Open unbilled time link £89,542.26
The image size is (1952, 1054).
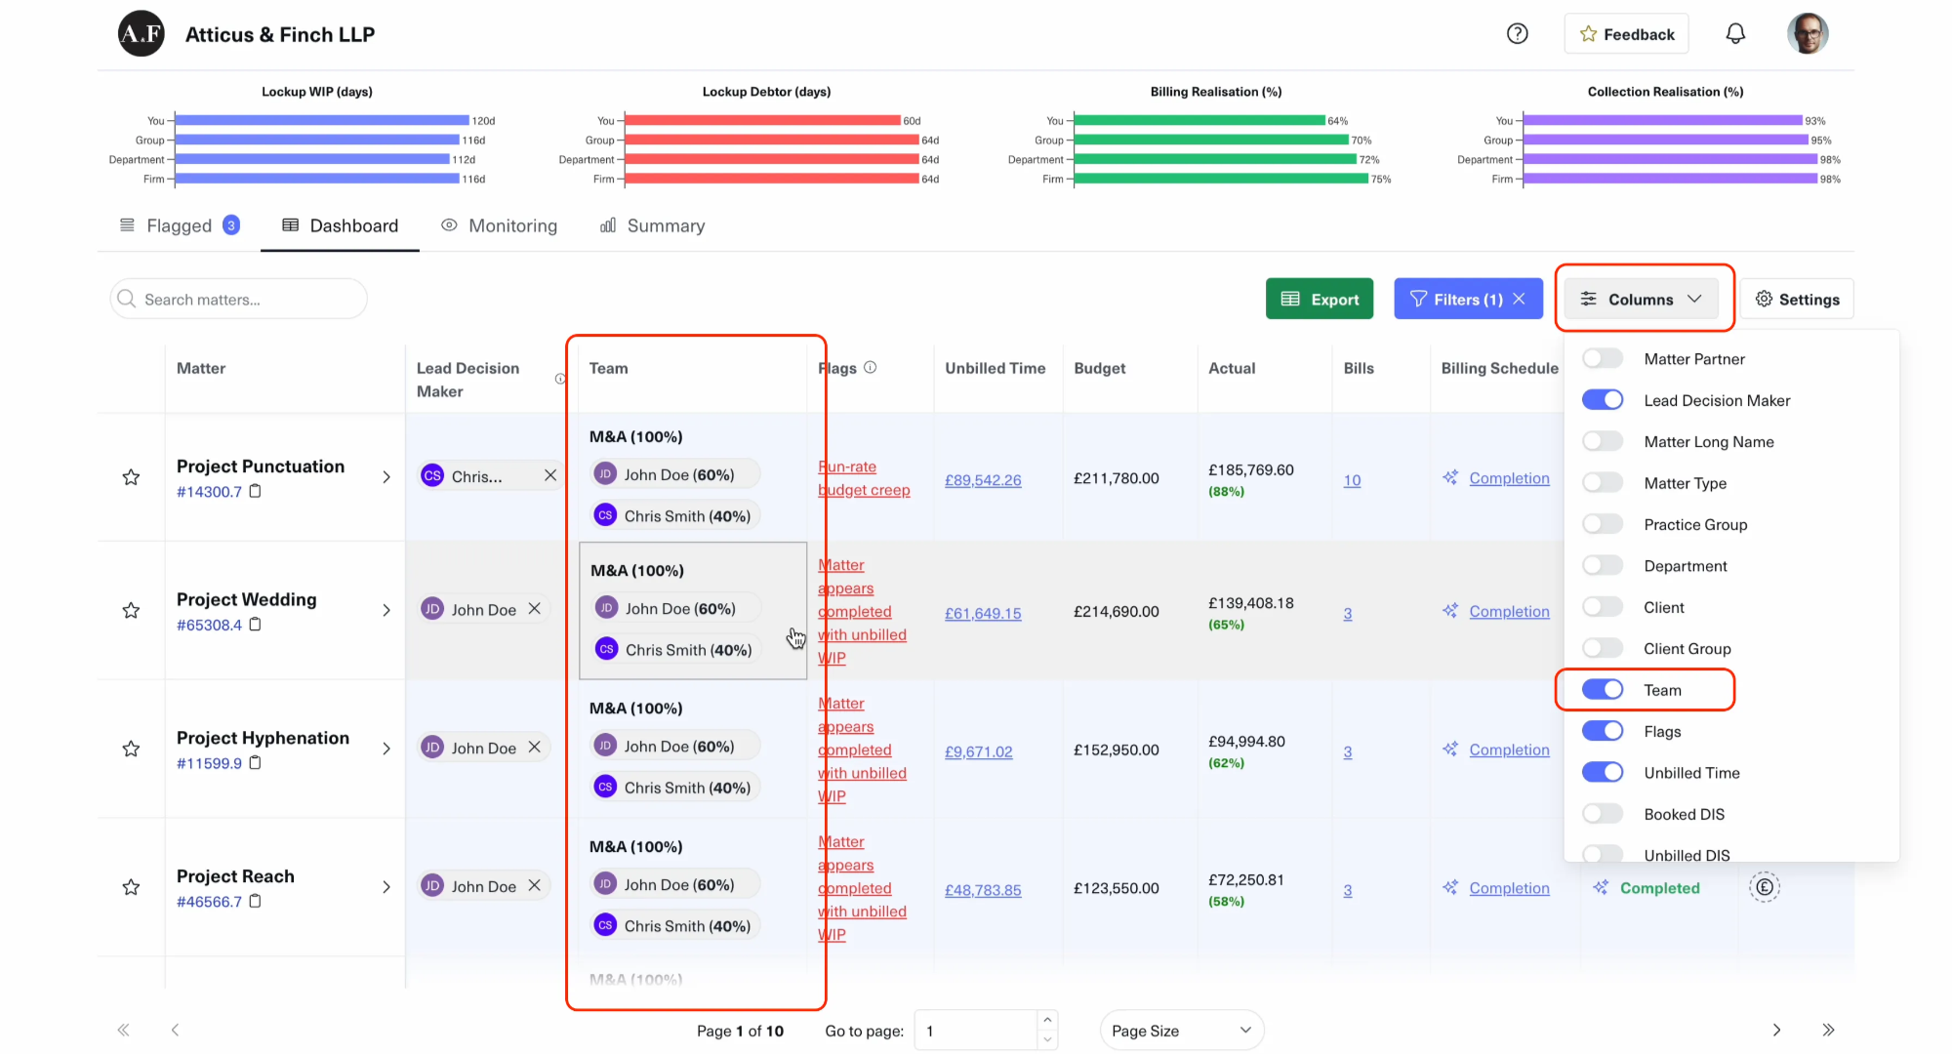983,480
